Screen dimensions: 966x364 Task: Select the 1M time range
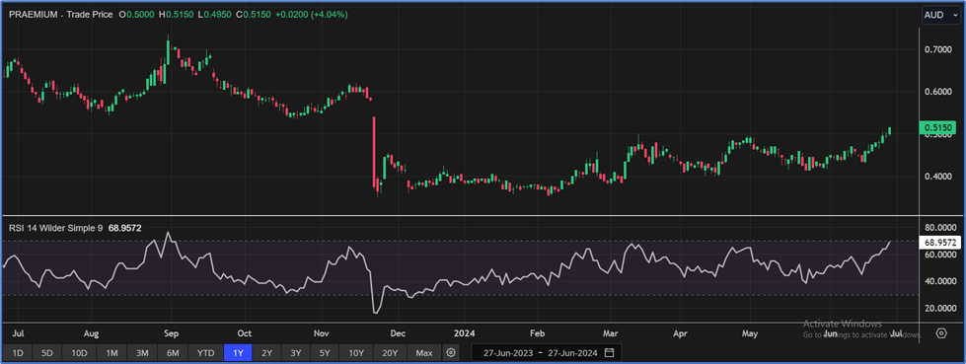tap(111, 353)
